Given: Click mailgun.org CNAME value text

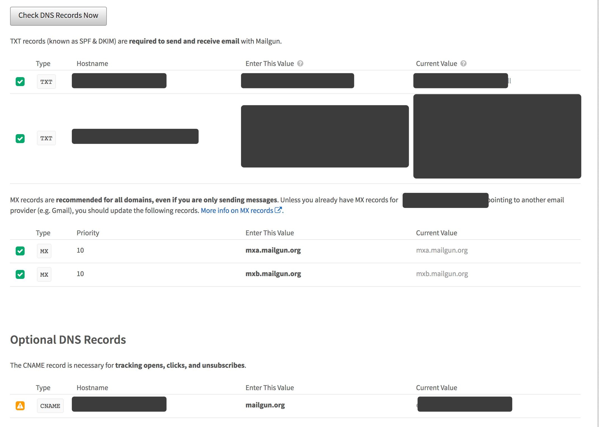Looking at the screenshot, I should tap(265, 405).
